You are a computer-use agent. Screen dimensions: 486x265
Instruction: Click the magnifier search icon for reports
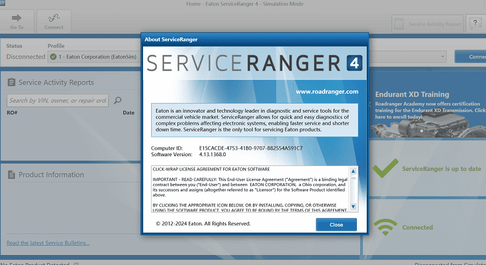[117, 100]
